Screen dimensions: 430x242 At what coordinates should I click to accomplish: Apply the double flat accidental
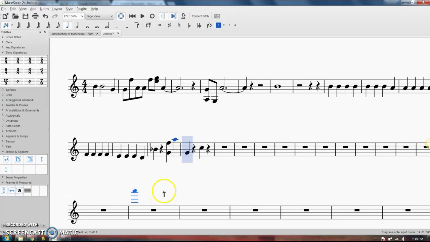(199, 25)
